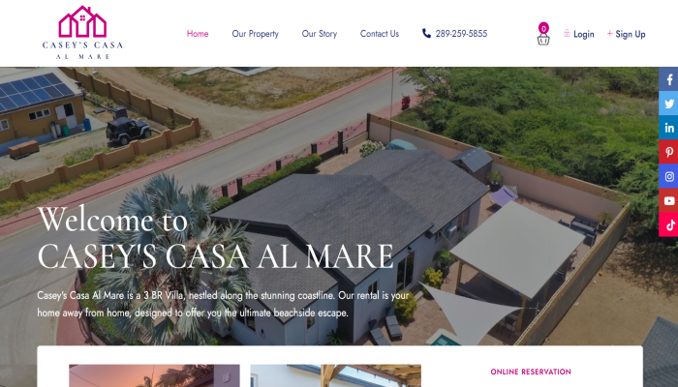This screenshot has height=387, width=678.
Task: Open the Instagram social icon
Action: (x=668, y=176)
